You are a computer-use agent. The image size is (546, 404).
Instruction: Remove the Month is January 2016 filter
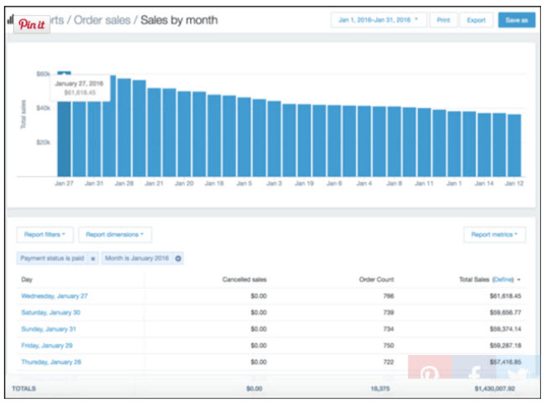point(178,259)
